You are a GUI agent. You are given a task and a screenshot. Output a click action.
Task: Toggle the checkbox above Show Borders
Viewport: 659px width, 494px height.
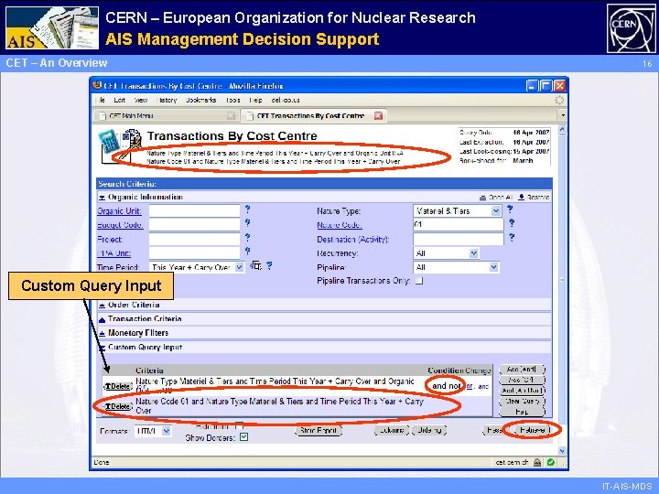239,426
